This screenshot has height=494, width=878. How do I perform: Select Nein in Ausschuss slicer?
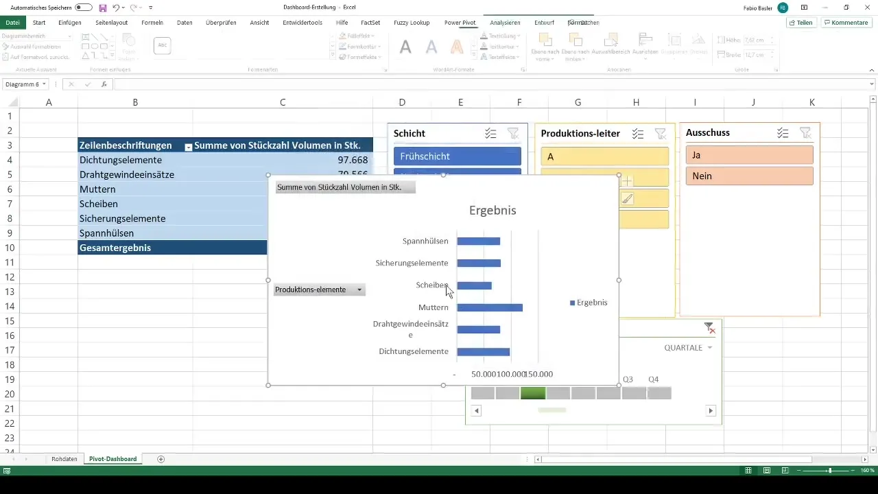[749, 176]
